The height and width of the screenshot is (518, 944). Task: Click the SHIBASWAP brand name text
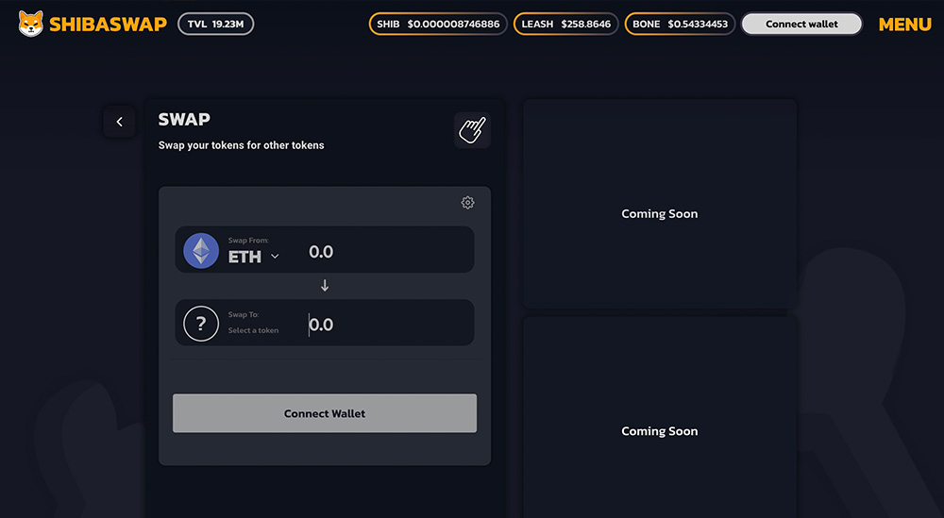108,25
